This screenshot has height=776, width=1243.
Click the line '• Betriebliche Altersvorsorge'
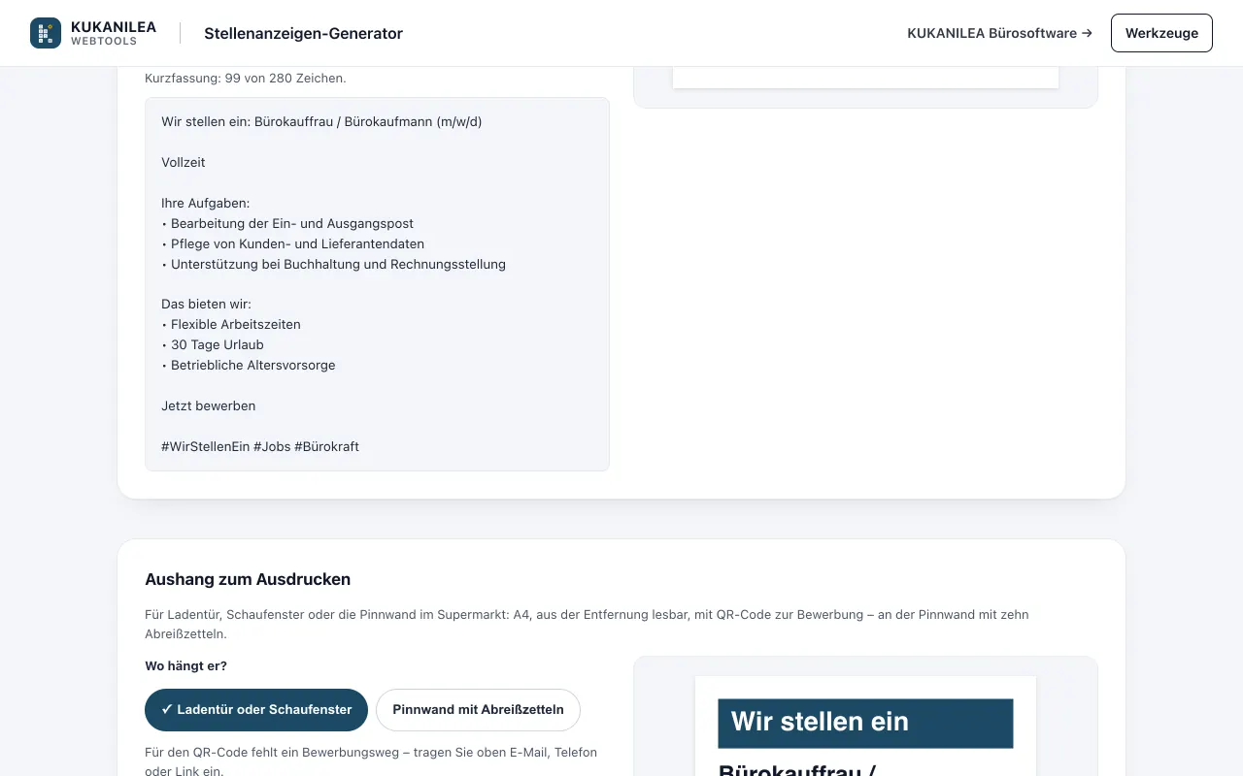tap(249, 365)
